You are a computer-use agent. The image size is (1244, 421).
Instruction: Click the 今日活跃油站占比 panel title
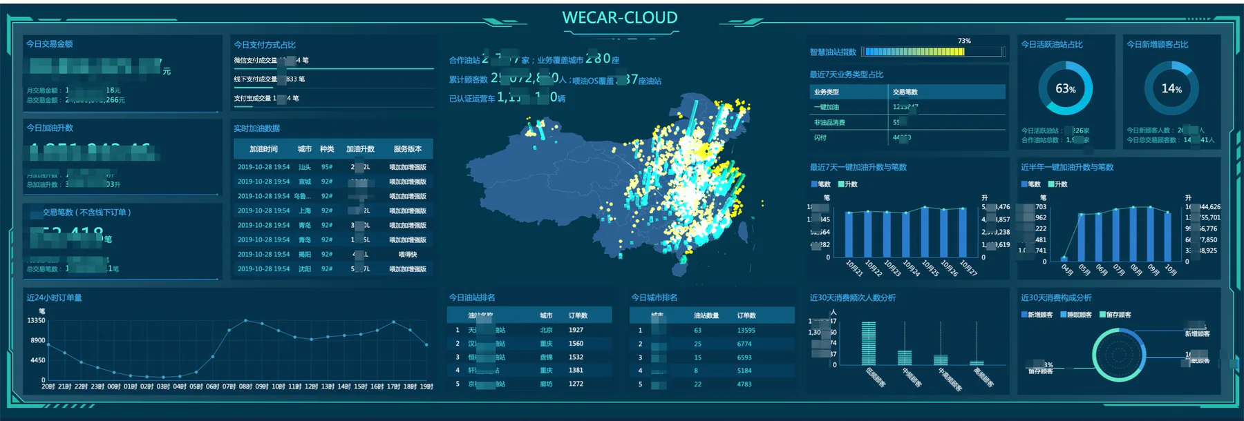pyautogui.click(x=1052, y=45)
